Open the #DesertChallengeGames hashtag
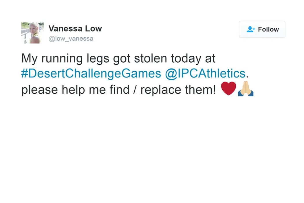 tap(91, 74)
